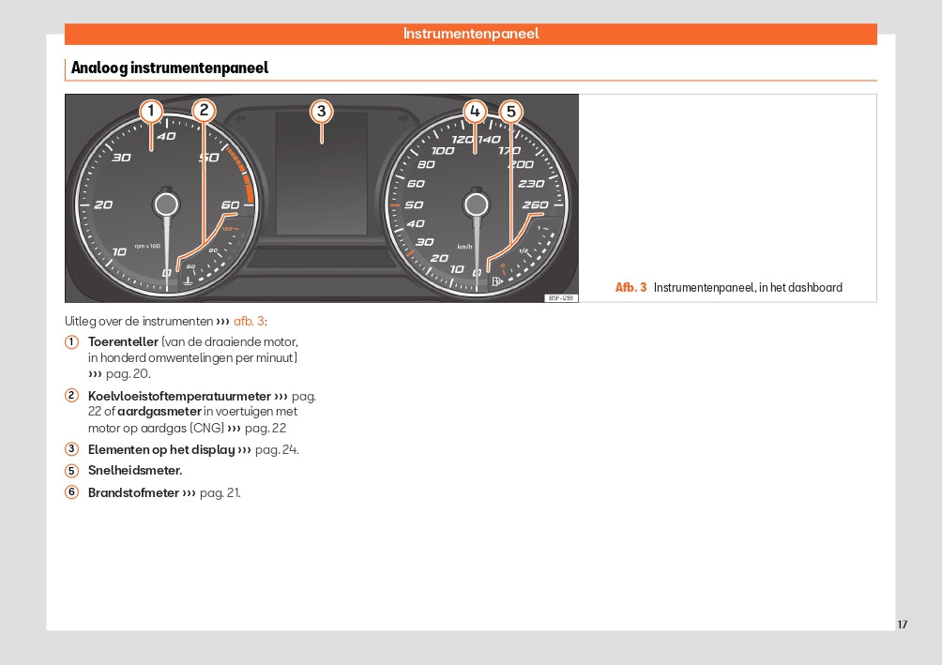The image size is (942, 665).
Task: Click the 'Snelheidsmeter.' list entry
Action: (134, 471)
